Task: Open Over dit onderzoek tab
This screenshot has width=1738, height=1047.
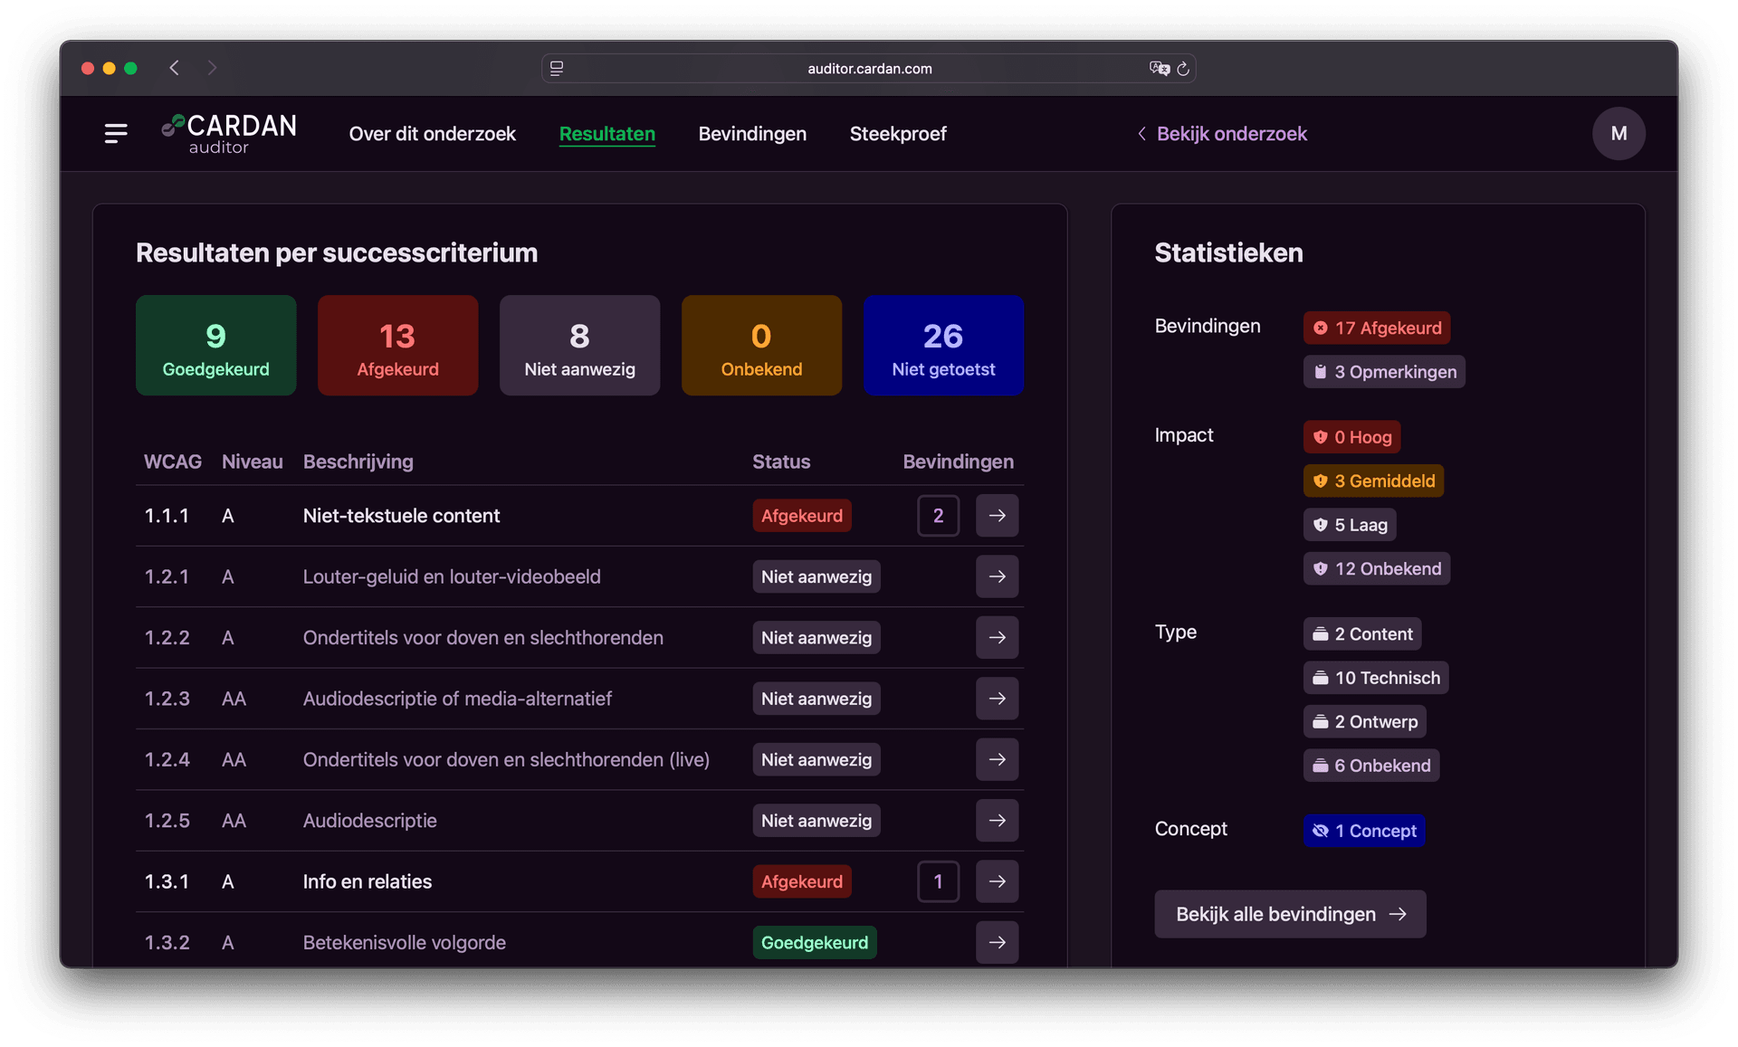Action: pos(432,134)
